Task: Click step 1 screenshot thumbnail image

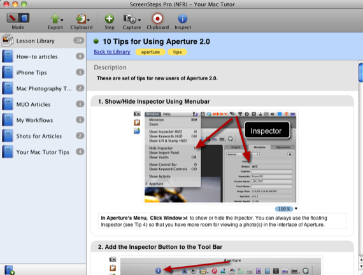Action: click(x=220, y=157)
